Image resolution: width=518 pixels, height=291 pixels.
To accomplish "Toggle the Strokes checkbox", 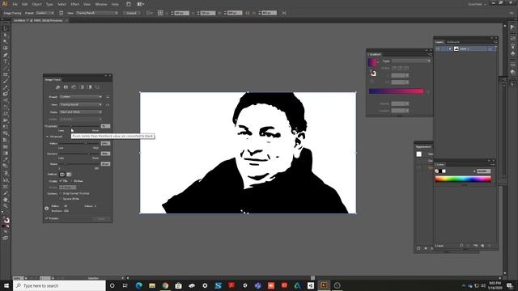I will click(71, 181).
